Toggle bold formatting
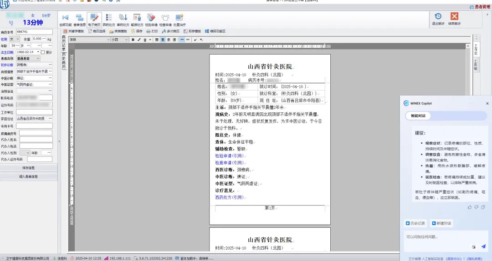Viewport: 492px width, 261px height. point(133,40)
